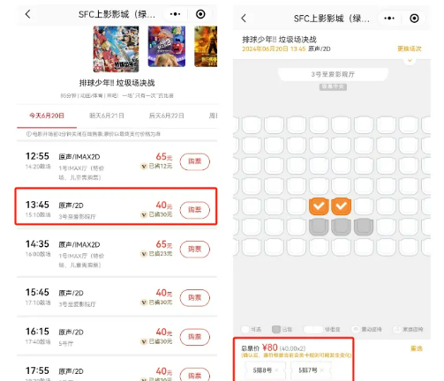Switch to the 后天6月22日 tab
Viewport: 444px width, 381px height.
[x=167, y=116]
